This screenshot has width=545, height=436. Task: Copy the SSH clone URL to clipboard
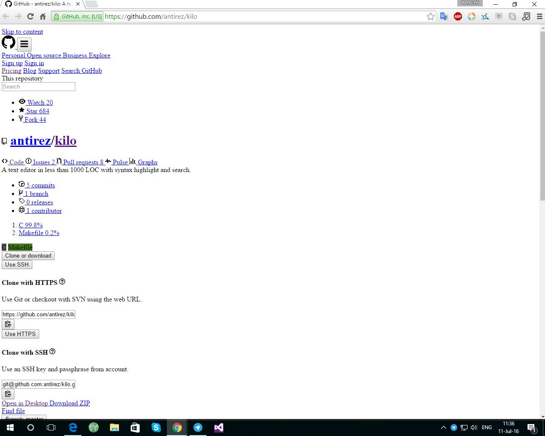click(8, 394)
